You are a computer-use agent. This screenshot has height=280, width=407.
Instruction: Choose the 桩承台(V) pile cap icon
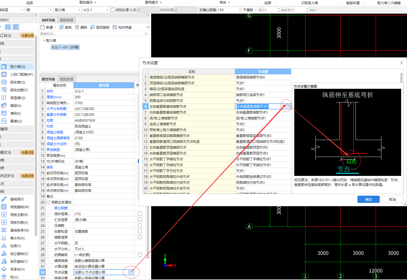tap(4, 269)
